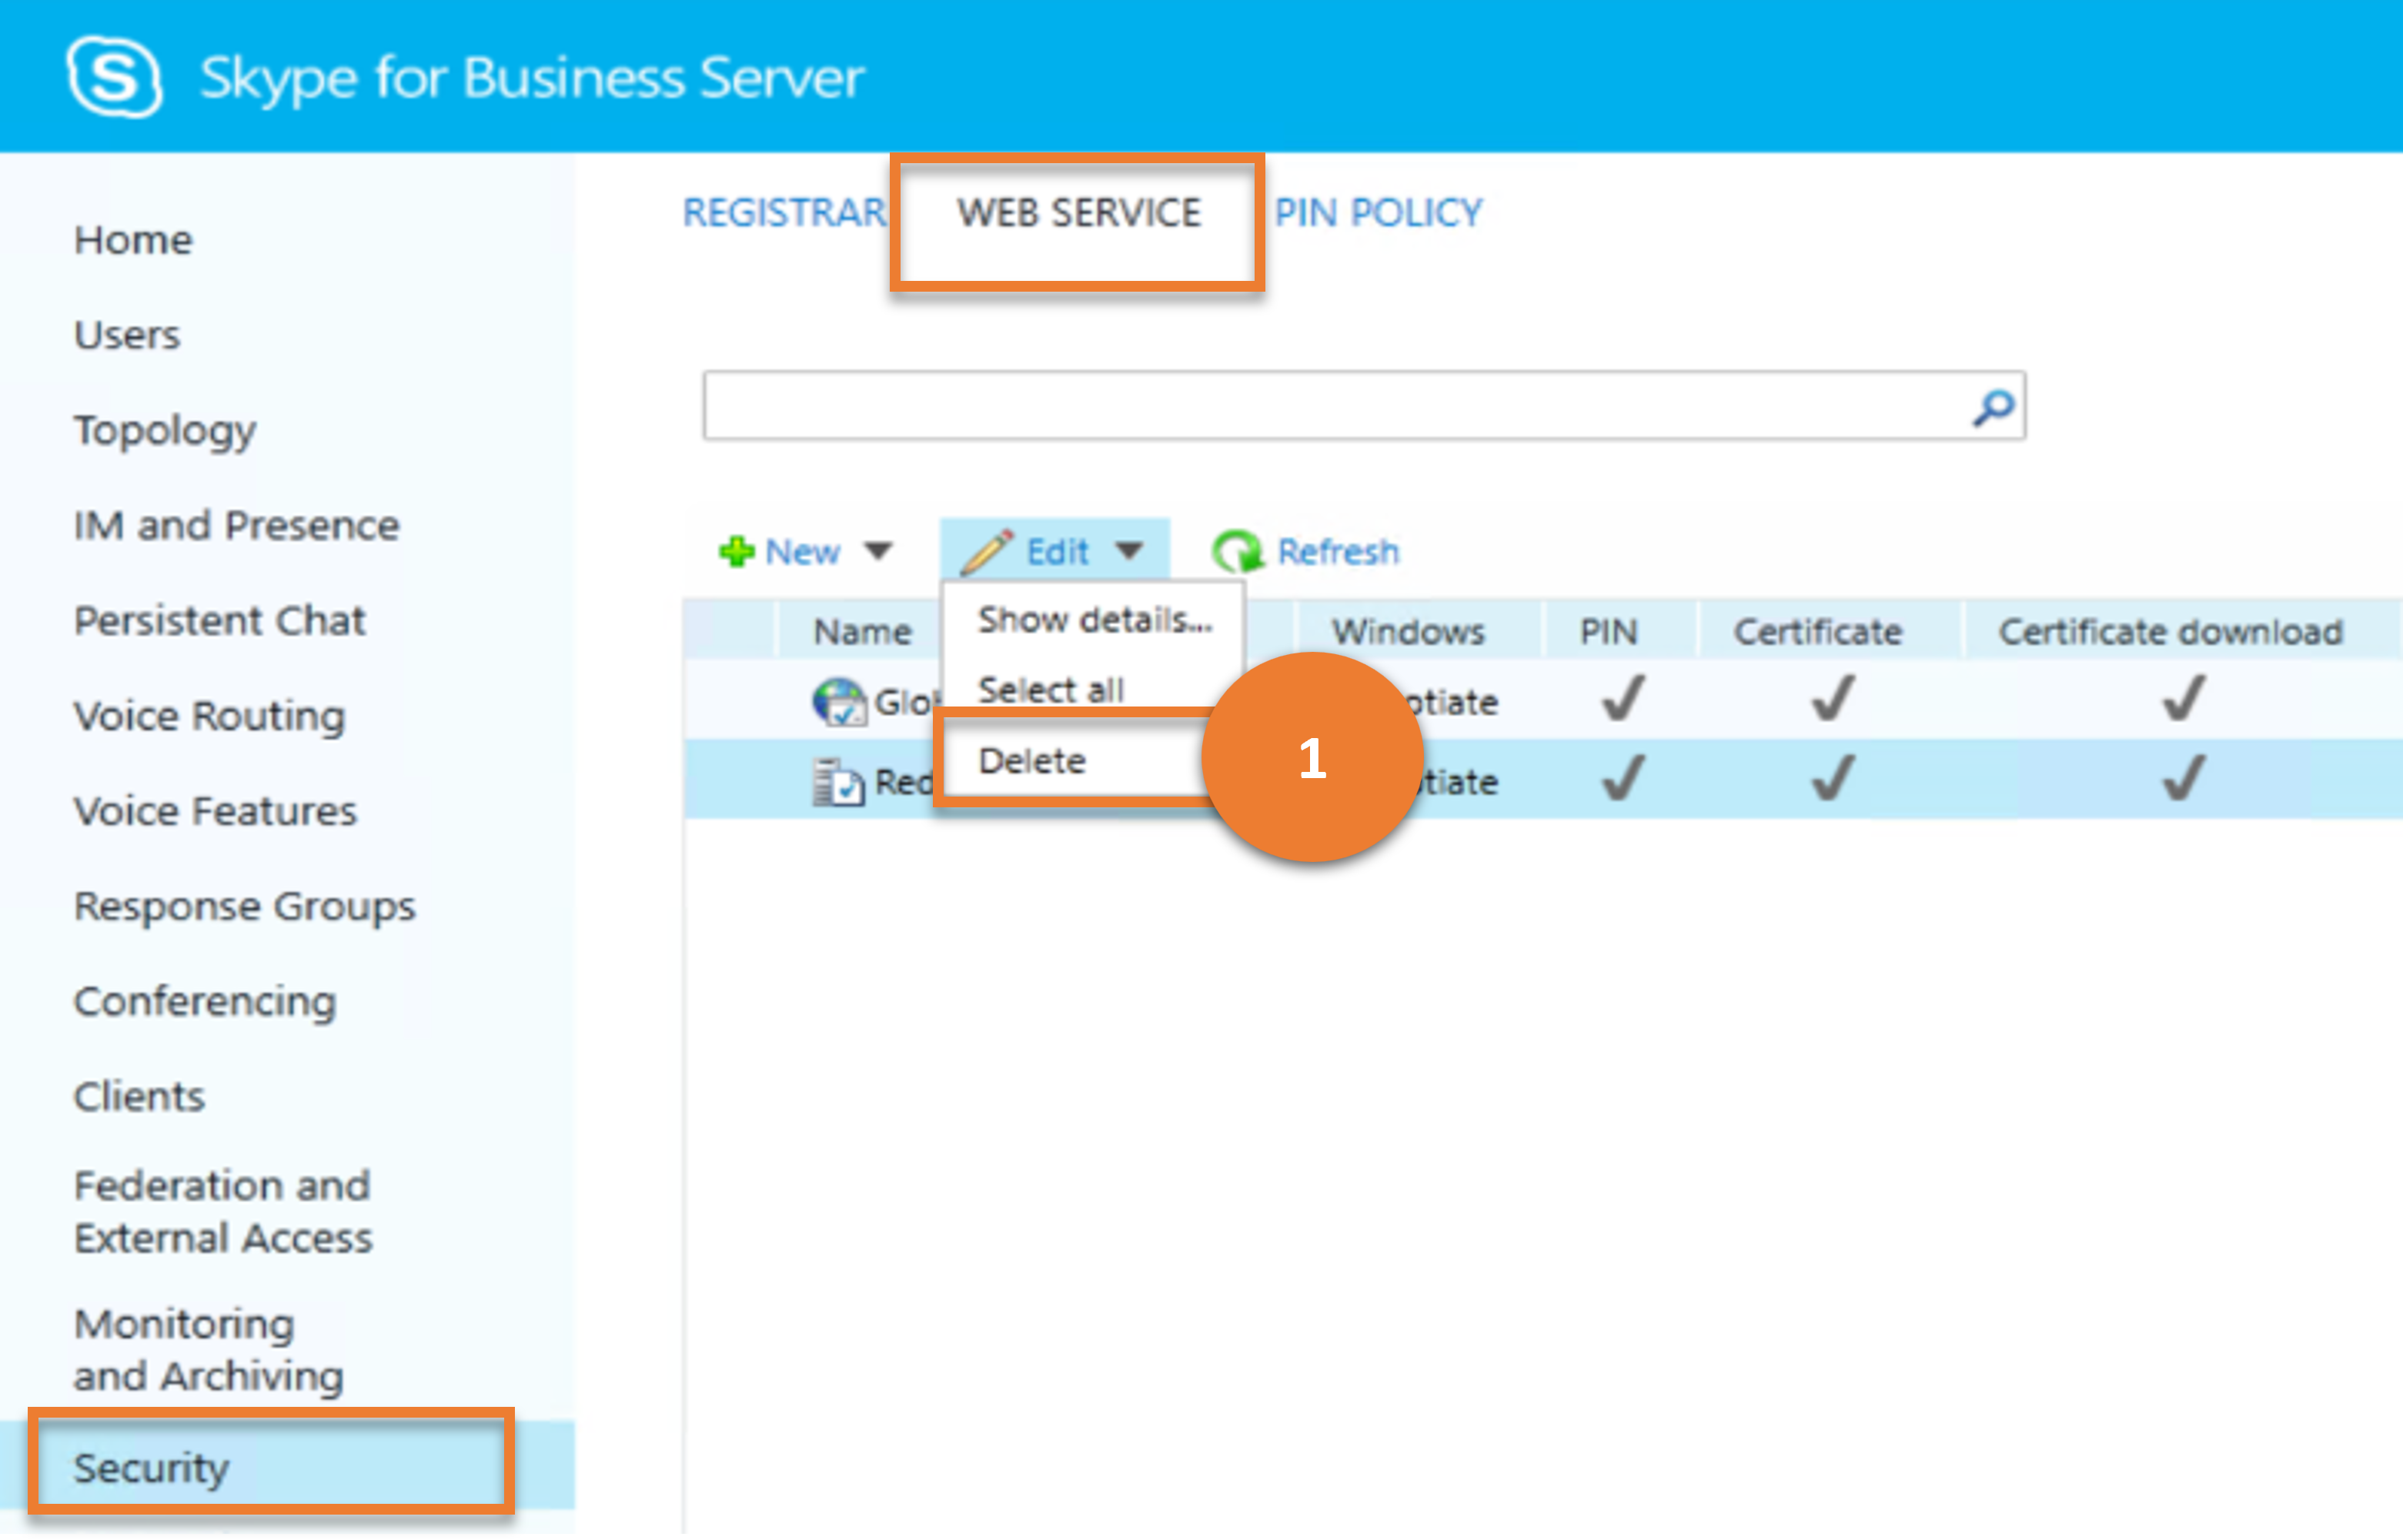Switch to the PIN POLICY tab

pos(1378,213)
